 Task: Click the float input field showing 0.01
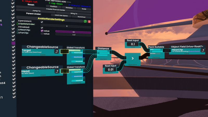[110, 70]
